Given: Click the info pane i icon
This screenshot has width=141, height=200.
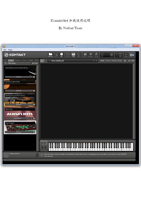Looking at the screenshot, I should point(42,155).
